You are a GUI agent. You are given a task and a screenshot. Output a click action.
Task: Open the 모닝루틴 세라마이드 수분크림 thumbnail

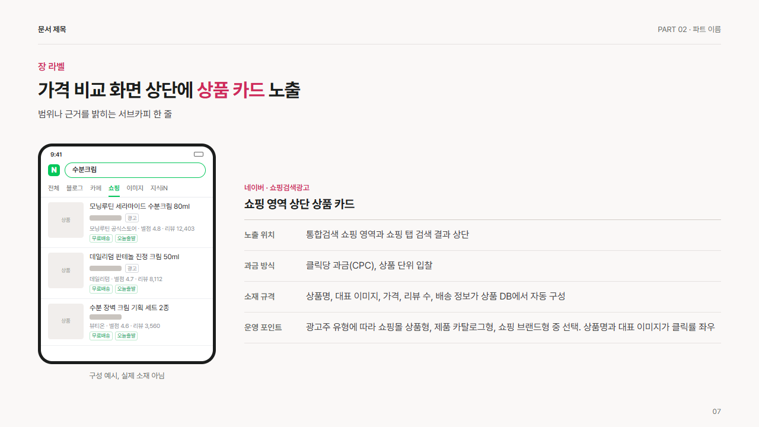(x=66, y=220)
